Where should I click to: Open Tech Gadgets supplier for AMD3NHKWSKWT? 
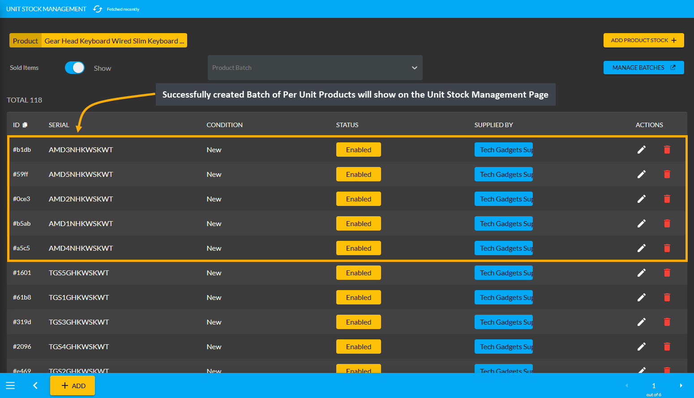pos(504,150)
